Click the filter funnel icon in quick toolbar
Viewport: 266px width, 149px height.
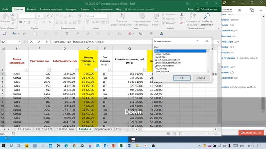coord(67,34)
